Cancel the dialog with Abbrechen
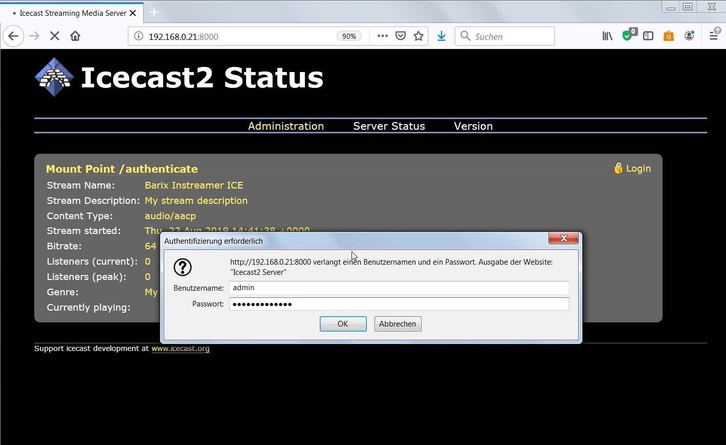The height and width of the screenshot is (445, 726). [x=398, y=324]
